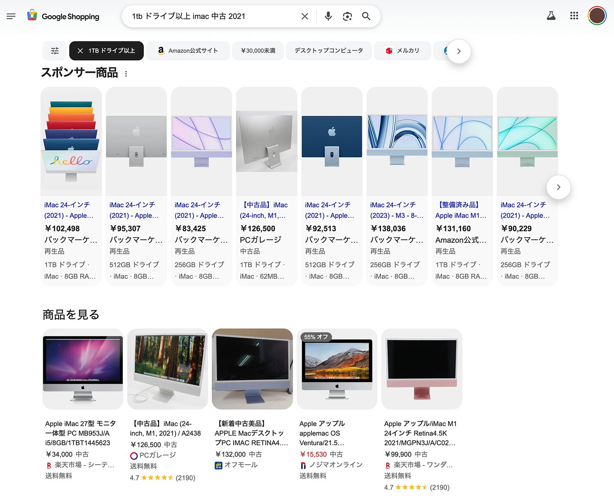This screenshot has width=614, height=496.
Task: Click the Google Shopping logo
Action: coord(63,16)
